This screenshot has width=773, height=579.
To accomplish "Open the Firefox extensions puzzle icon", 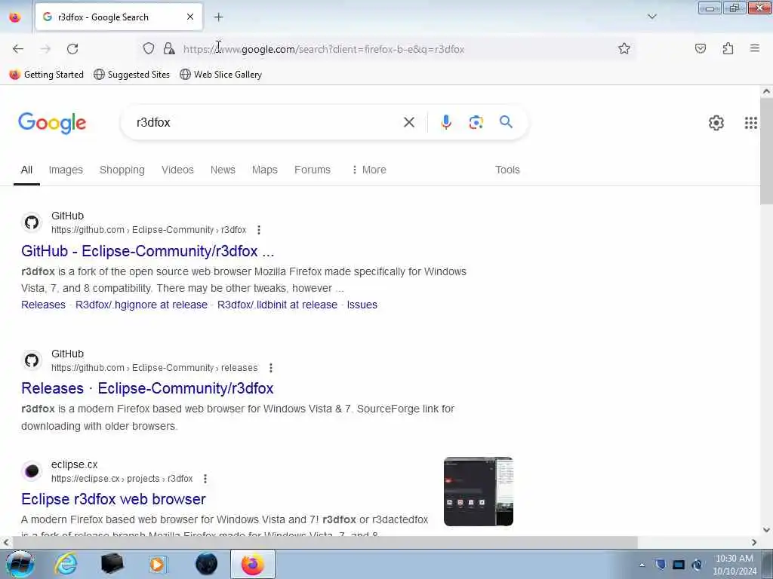I will (728, 48).
